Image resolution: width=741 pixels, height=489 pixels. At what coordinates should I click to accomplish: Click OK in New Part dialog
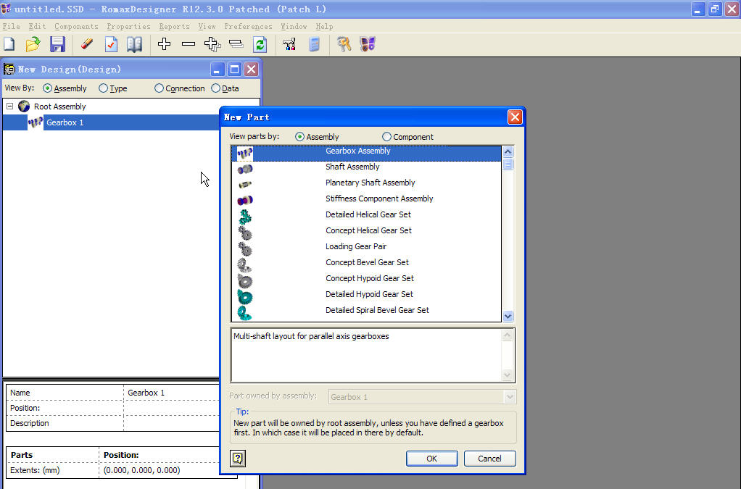pyautogui.click(x=431, y=459)
